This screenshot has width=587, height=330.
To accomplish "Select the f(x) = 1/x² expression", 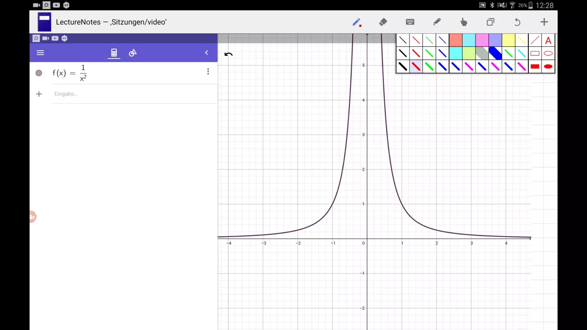I will 70,73.
